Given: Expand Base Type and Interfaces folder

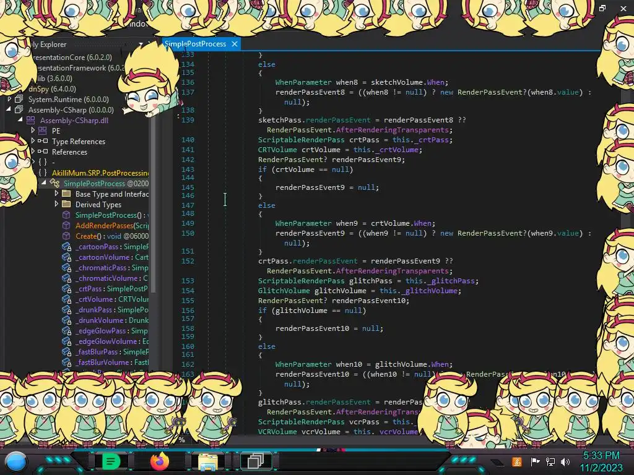Looking at the screenshot, I should tap(56, 194).
